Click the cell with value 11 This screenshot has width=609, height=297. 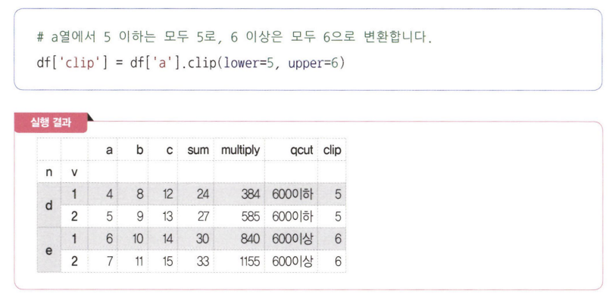[x=133, y=261]
